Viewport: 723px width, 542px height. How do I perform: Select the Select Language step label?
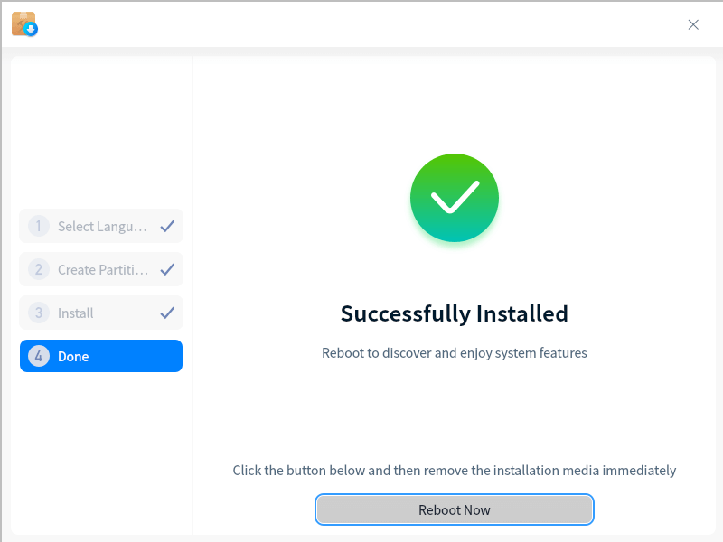[101, 226]
